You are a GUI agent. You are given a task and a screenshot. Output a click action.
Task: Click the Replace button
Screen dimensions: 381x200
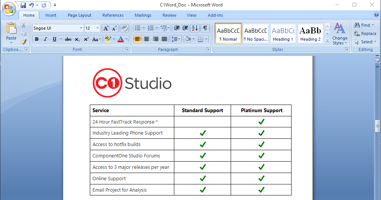pyautogui.click(x=365, y=33)
